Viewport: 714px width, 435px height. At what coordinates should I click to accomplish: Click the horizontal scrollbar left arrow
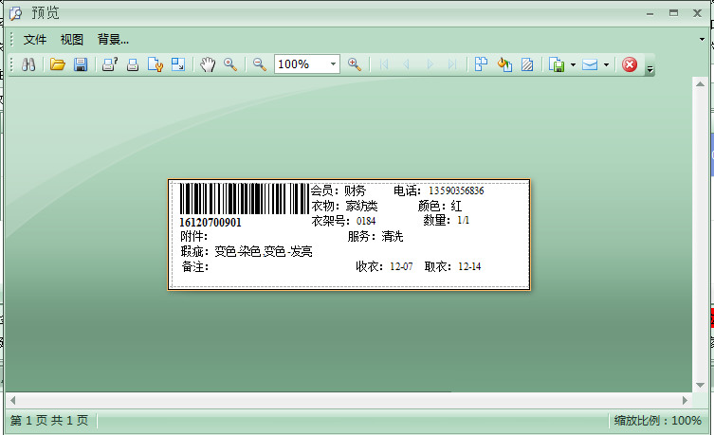coord(12,401)
